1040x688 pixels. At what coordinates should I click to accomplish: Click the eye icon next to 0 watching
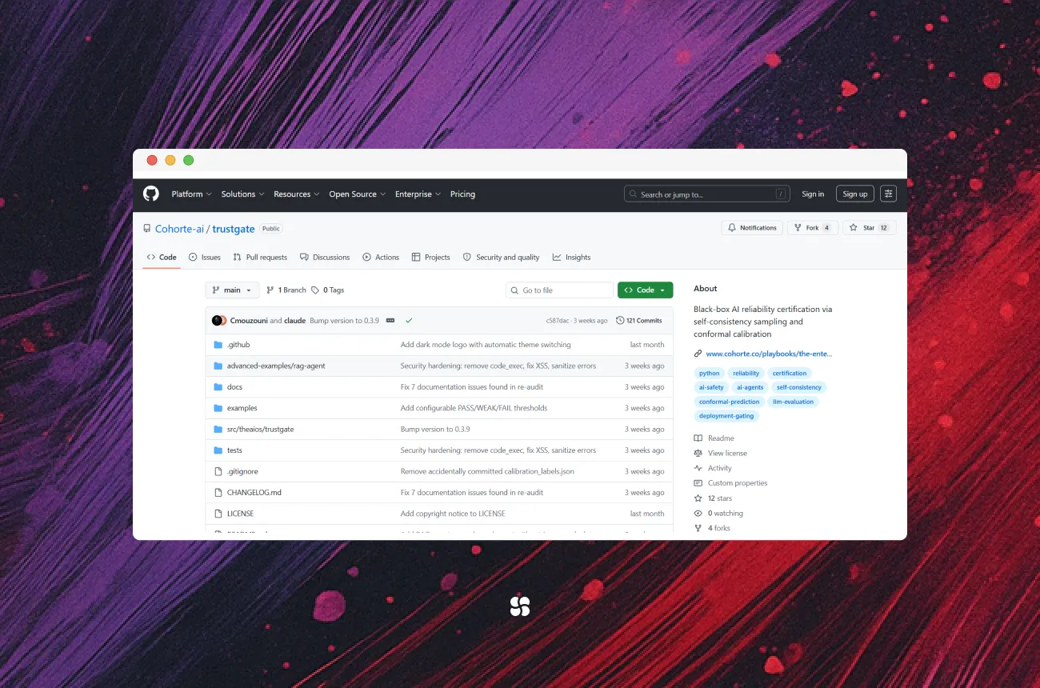pyautogui.click(x=698, y=513)
